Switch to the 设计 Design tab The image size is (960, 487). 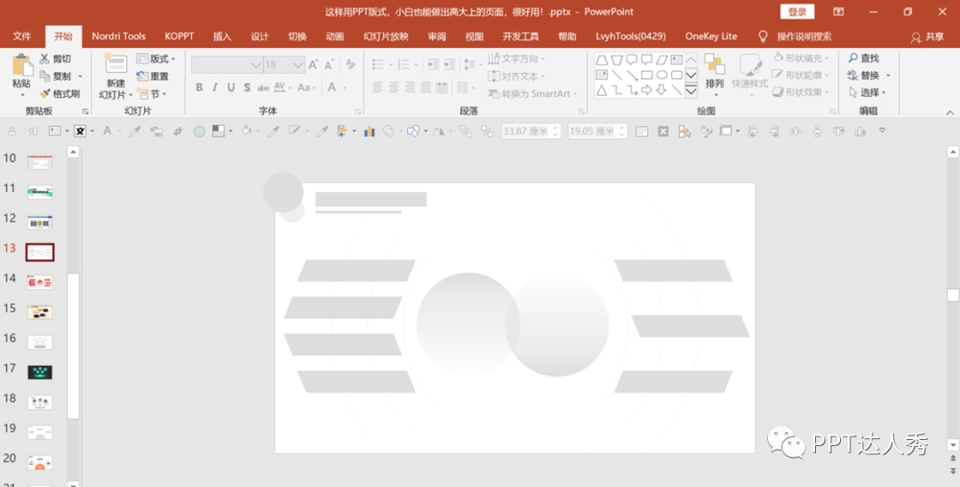coord(260,36)
